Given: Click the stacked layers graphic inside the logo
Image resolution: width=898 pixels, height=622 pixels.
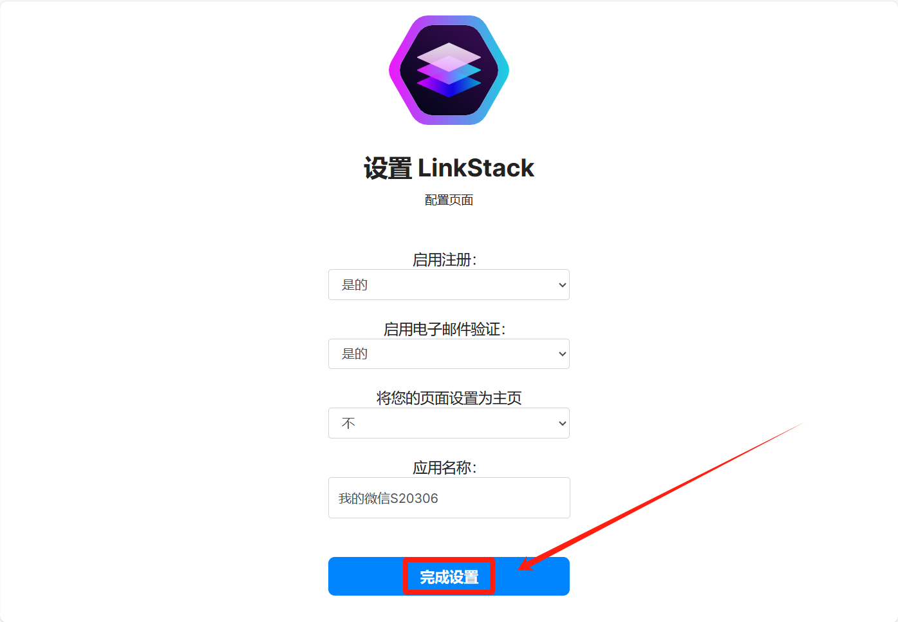Looking at the screenshot, I should point(449,70).
